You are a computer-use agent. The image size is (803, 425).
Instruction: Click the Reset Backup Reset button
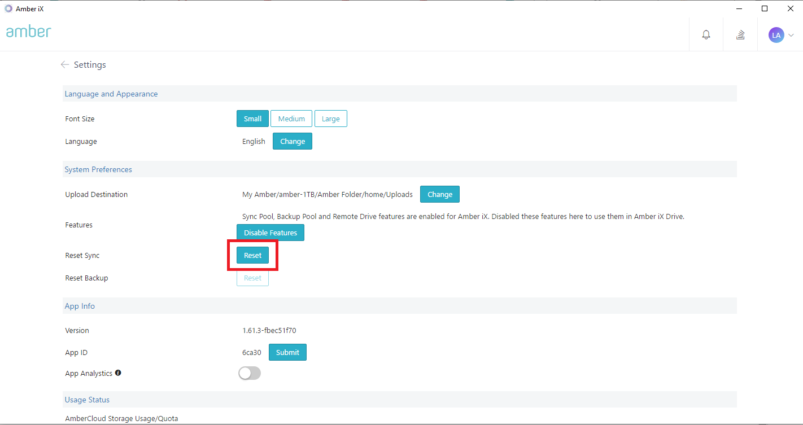pos(252,278)
